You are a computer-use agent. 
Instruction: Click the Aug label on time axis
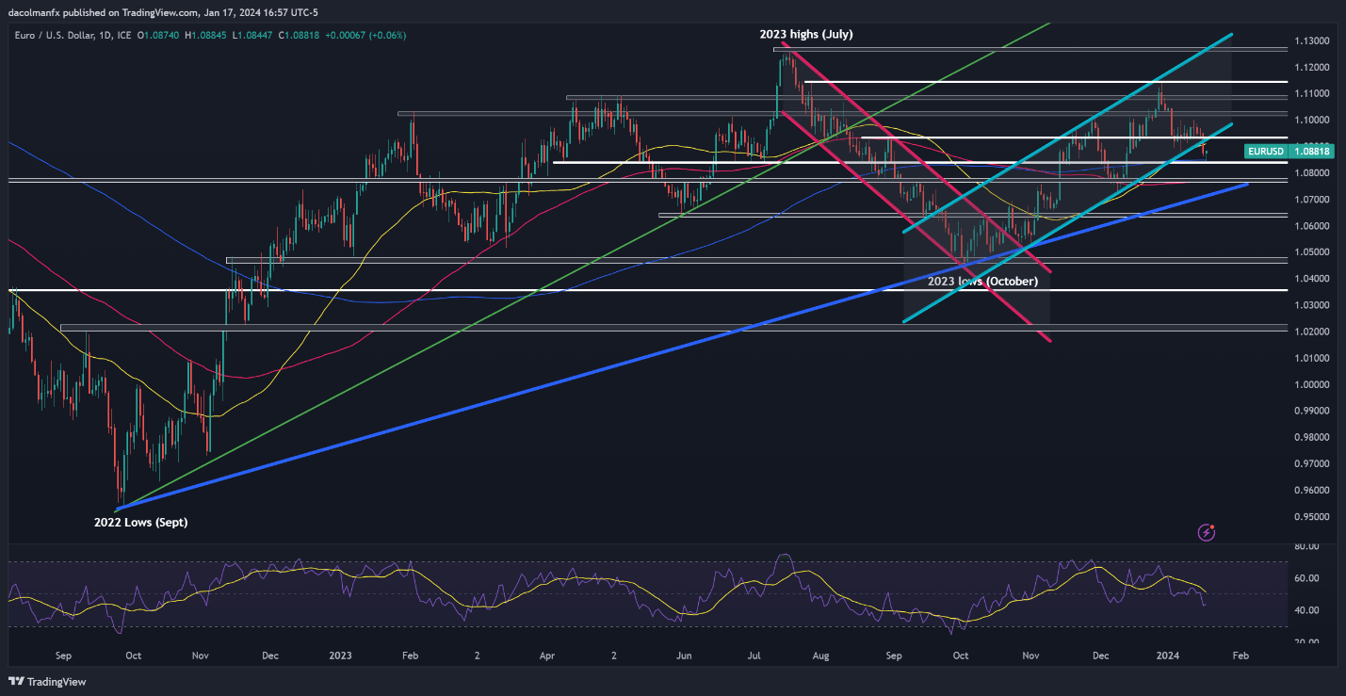coord(822,655)
